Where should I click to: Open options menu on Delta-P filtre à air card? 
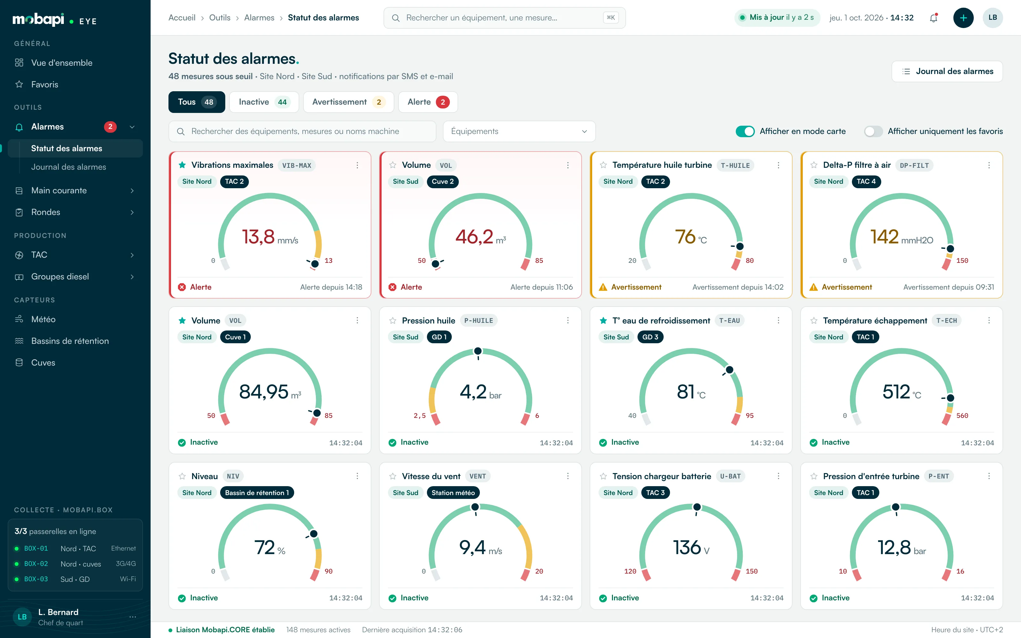point(989,165)
